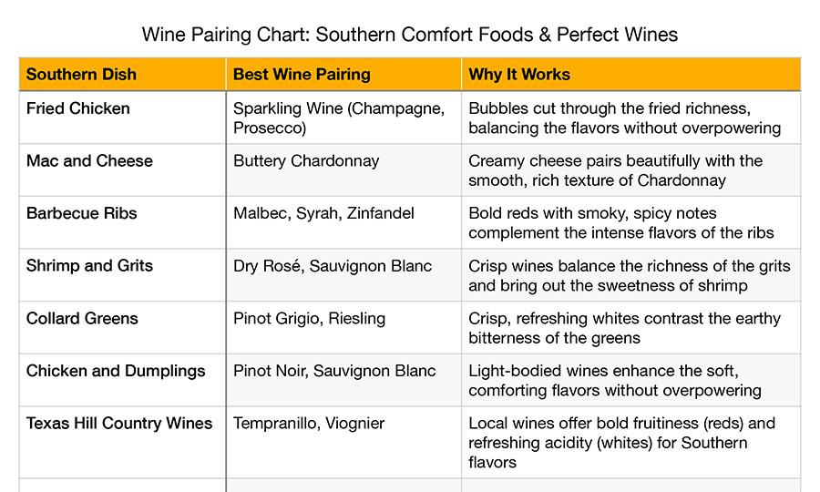820x492 pixels.
Task: Click the 'Tempranillo, Viognier' cell
Action: coord(343,442)
